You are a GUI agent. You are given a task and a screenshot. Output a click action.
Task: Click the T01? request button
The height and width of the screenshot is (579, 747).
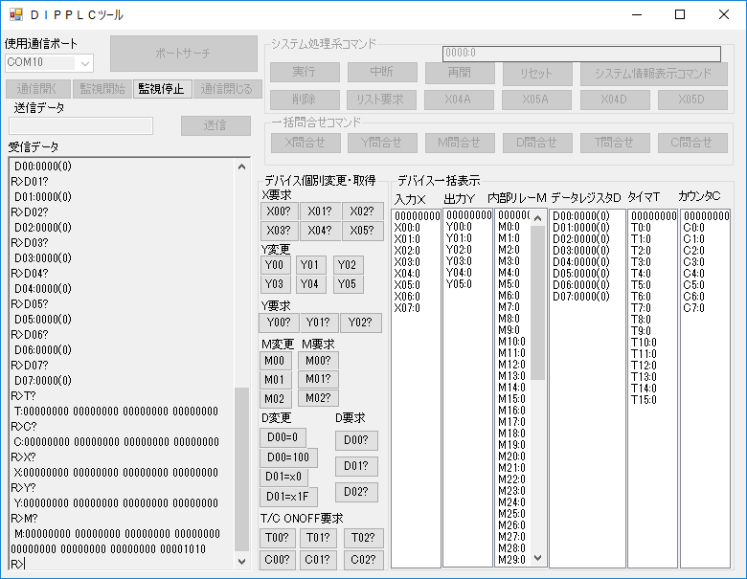(320, 538)
